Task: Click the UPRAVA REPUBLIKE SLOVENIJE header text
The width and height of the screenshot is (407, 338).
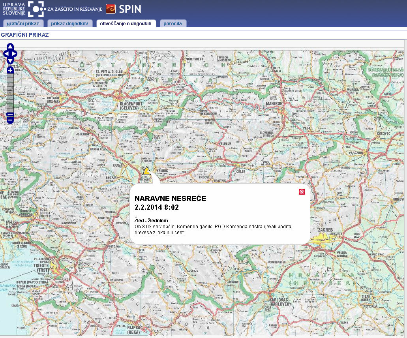Action: 14,9
